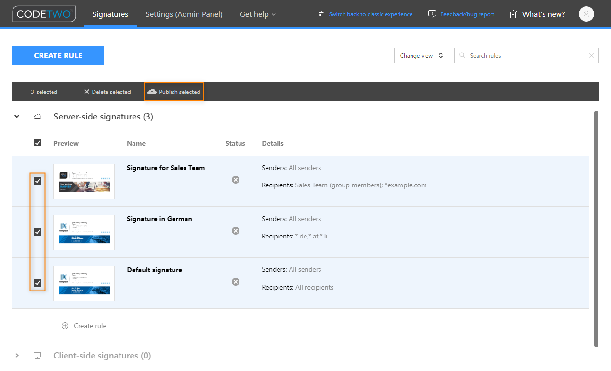The image size is (611, 371).
Task: Click the cloud icon by Server-side signatures
Action: 38,117
